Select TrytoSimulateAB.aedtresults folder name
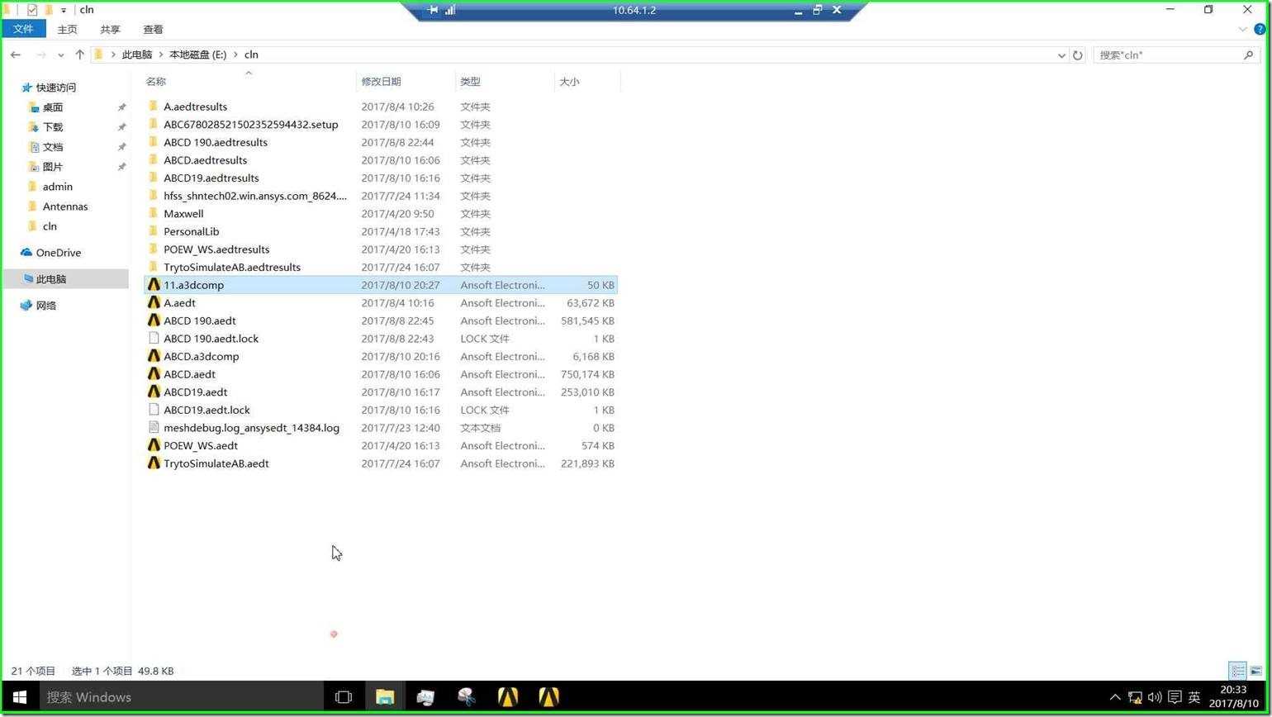Screen dimensions: 1272x717 tap(232, 268)
